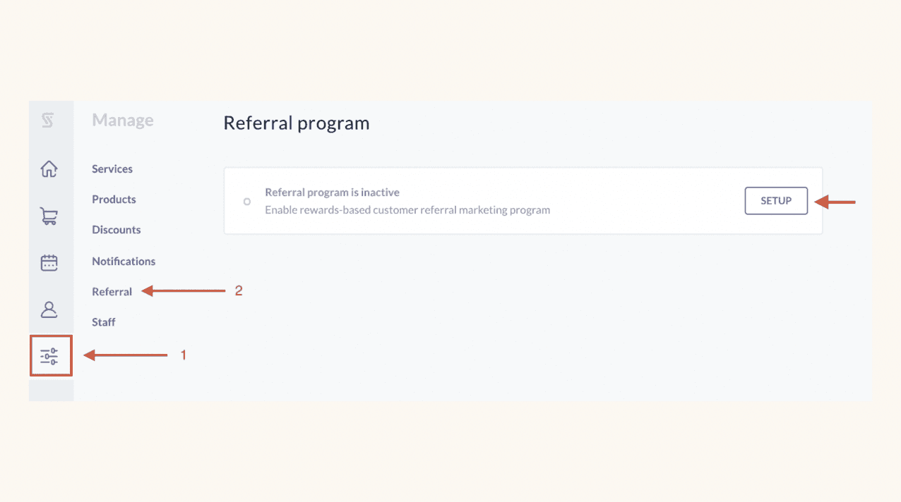Open the shopping cart sales icon

click(49, 216)
